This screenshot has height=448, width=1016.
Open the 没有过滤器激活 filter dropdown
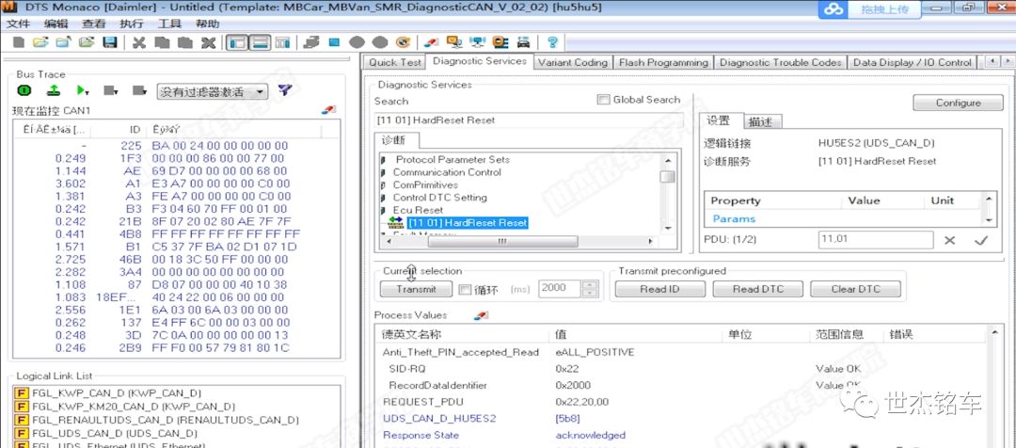coord(261,91)
